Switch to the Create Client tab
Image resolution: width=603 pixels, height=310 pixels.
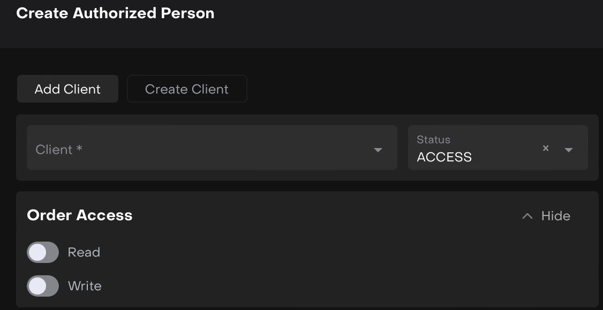187,89
